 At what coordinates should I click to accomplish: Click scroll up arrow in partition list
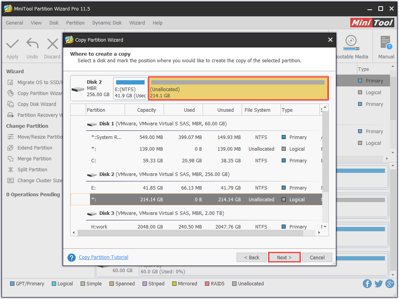(325, 108)
